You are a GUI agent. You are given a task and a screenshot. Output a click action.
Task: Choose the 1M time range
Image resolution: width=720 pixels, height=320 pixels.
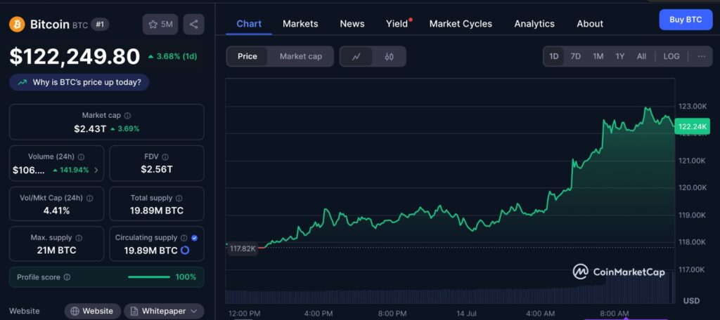click(598, 56)
